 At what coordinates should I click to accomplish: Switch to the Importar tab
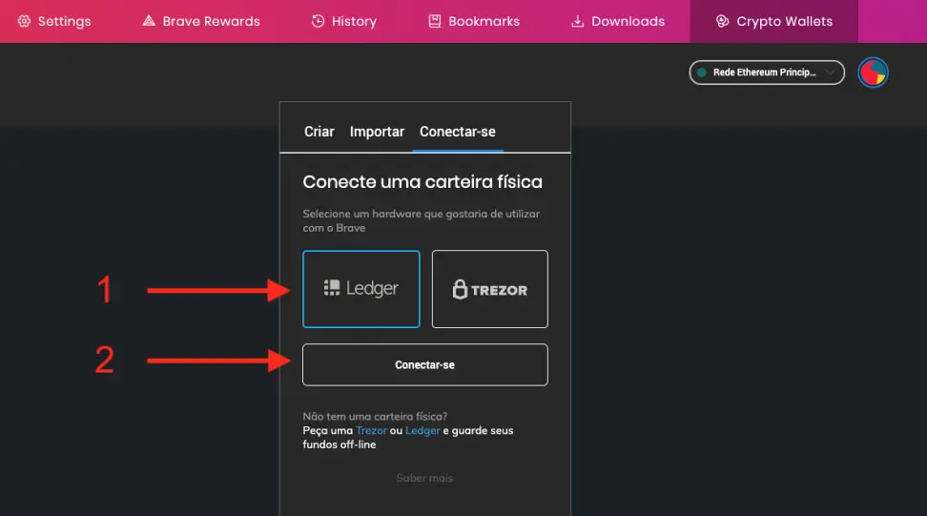tap(377, 132)
